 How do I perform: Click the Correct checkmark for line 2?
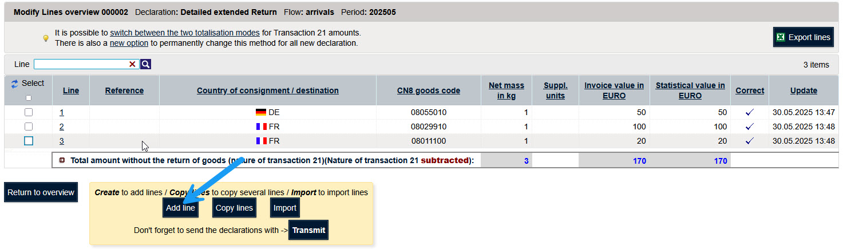point(750,127)
